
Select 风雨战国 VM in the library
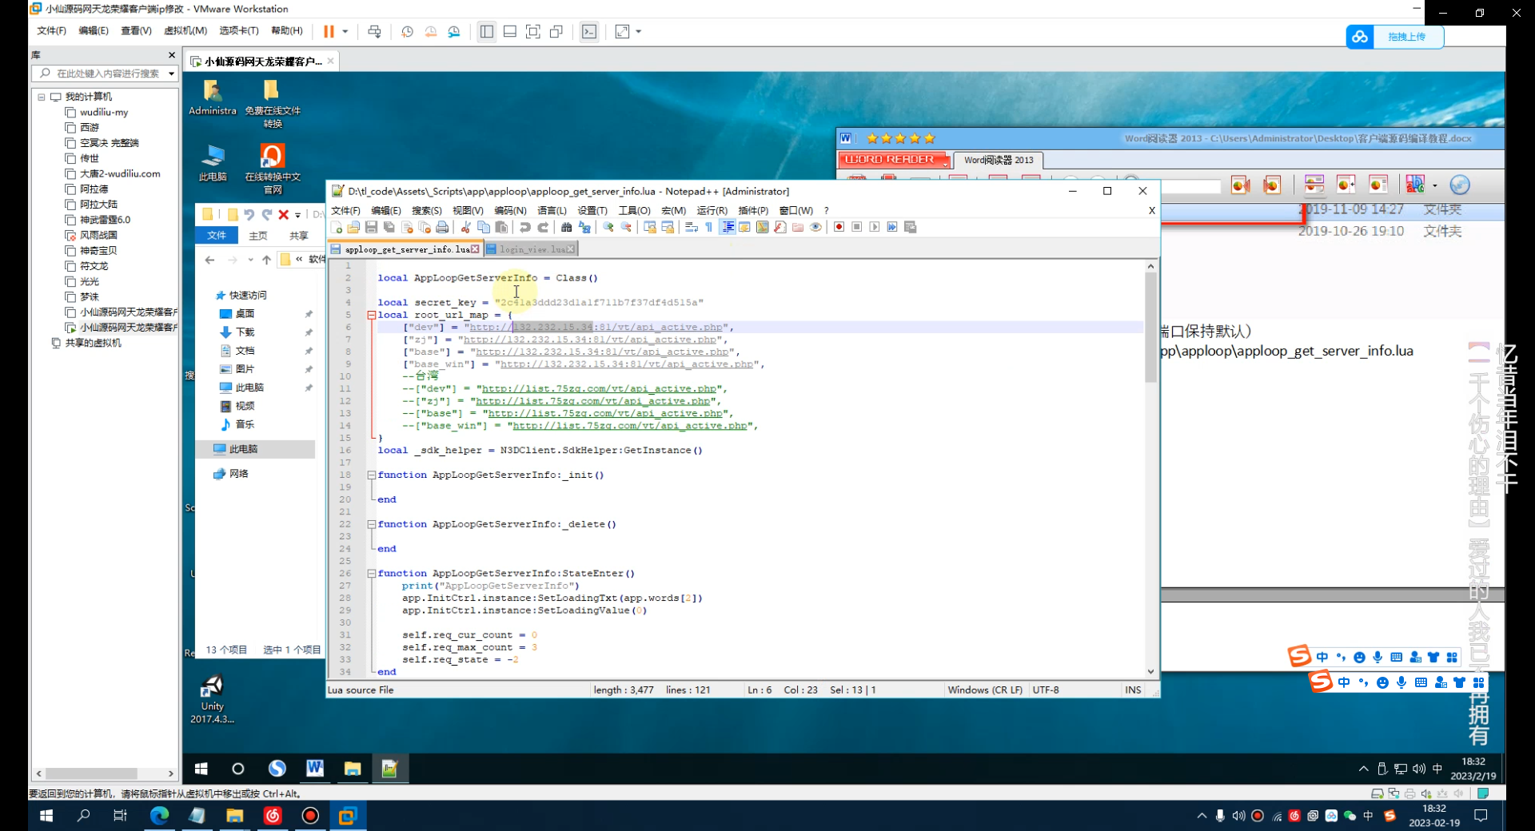[98, 235]
